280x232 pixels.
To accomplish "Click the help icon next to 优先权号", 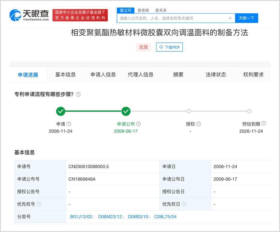I will pos(39,204).
